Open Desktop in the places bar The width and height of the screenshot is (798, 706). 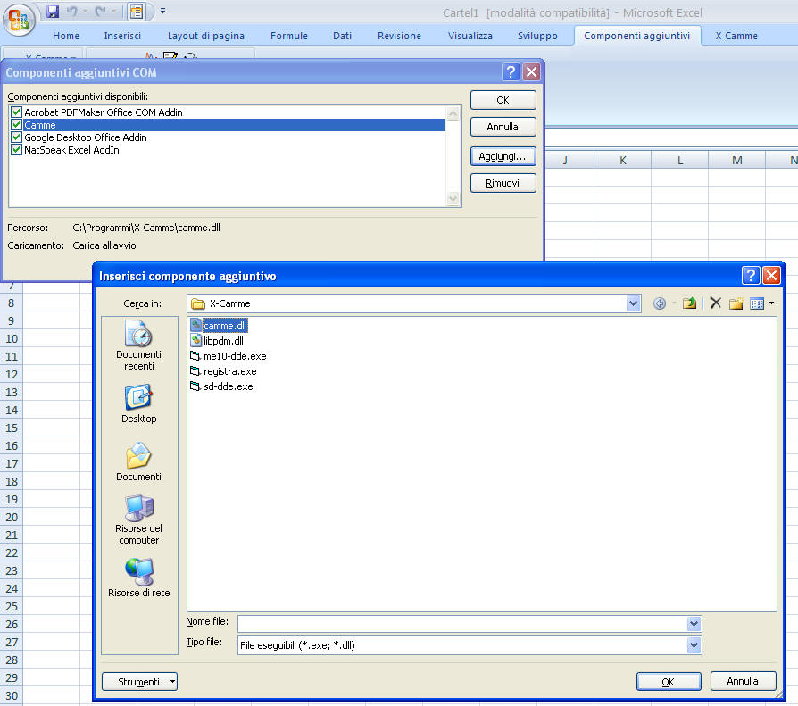point(138,404)
